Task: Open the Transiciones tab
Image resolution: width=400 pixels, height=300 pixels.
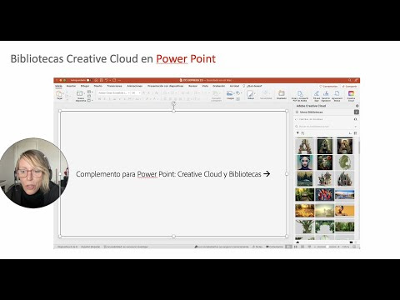Action: pos(114,86)
